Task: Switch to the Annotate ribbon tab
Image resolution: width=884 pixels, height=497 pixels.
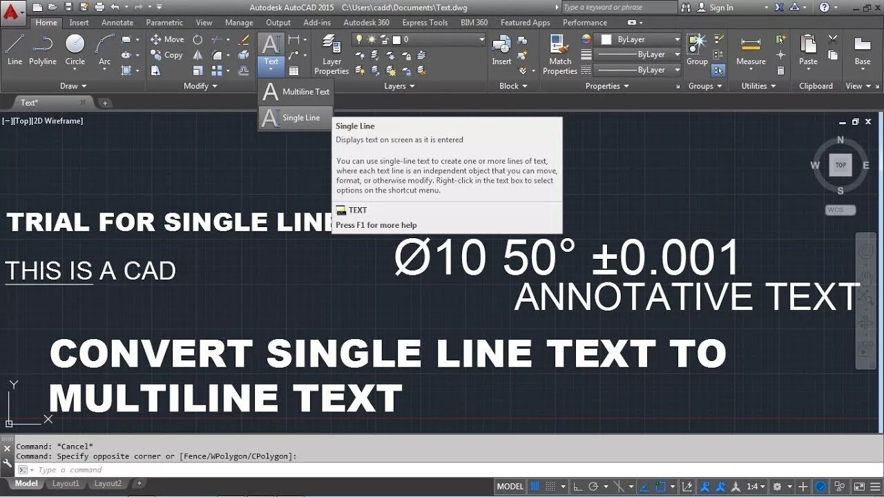Action: pyautogui.click(x=117, y=23)
